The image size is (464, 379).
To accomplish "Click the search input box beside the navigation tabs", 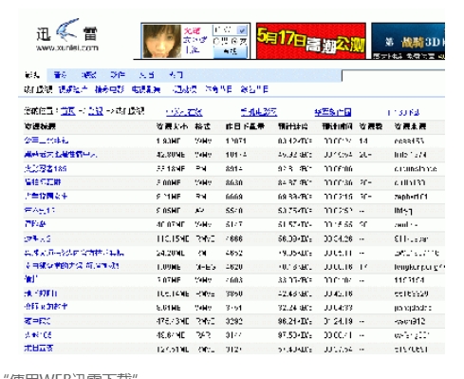I will (394, 76).
